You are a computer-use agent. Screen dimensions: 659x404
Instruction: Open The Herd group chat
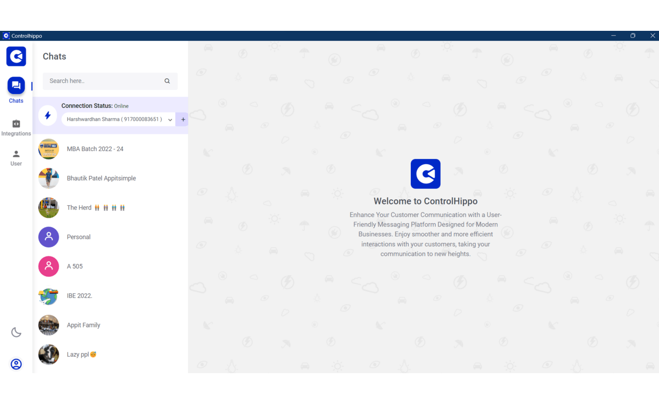point(111,208)
